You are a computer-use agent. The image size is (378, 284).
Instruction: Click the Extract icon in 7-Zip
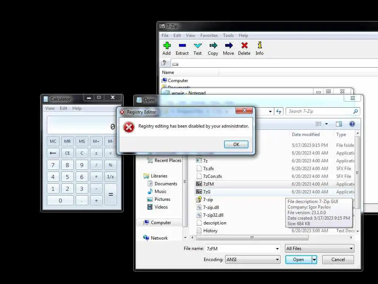click(x=182, y=45)
